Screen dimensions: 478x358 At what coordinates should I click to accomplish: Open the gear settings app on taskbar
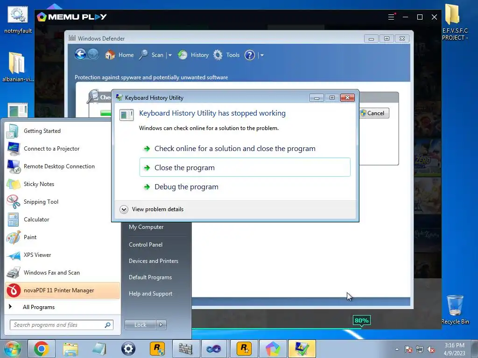point(128,349)
